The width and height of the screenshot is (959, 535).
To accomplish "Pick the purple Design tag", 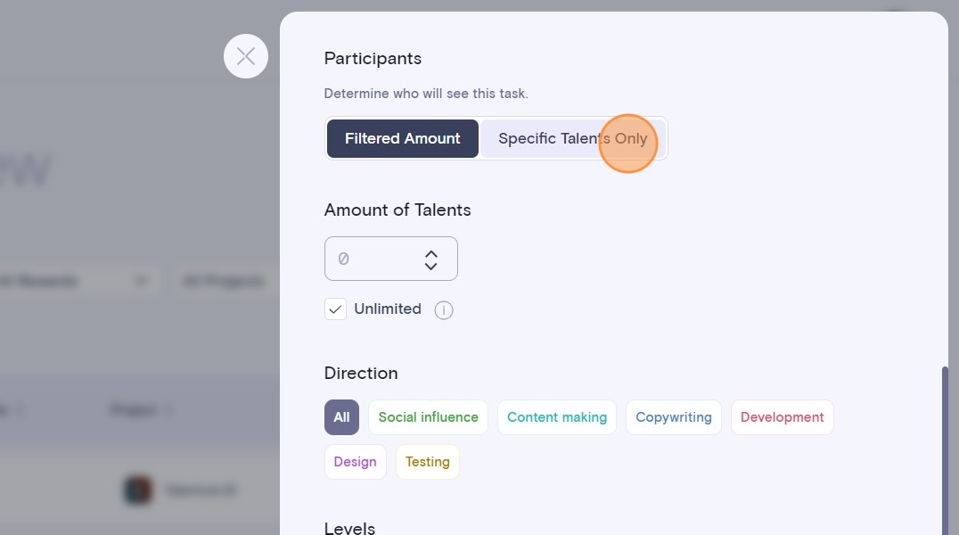I will 355,462.
